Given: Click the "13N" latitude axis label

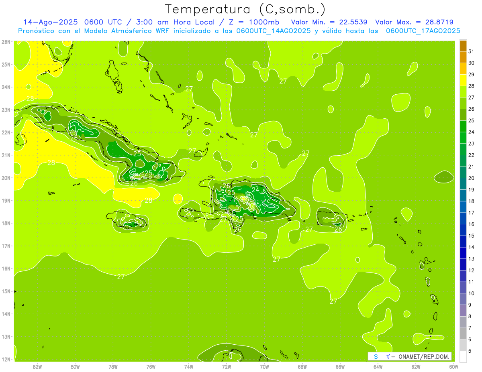Looking at the screenshot, I should coord(6,336).
